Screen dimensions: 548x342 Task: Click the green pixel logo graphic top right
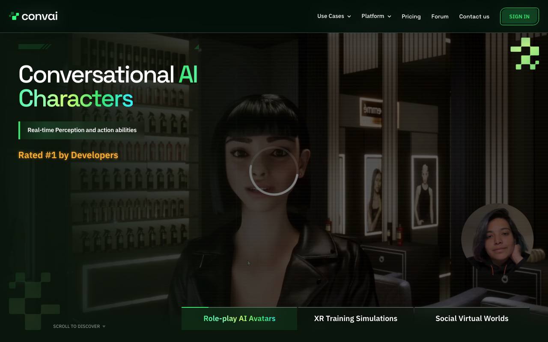click(x=524, y=53)
